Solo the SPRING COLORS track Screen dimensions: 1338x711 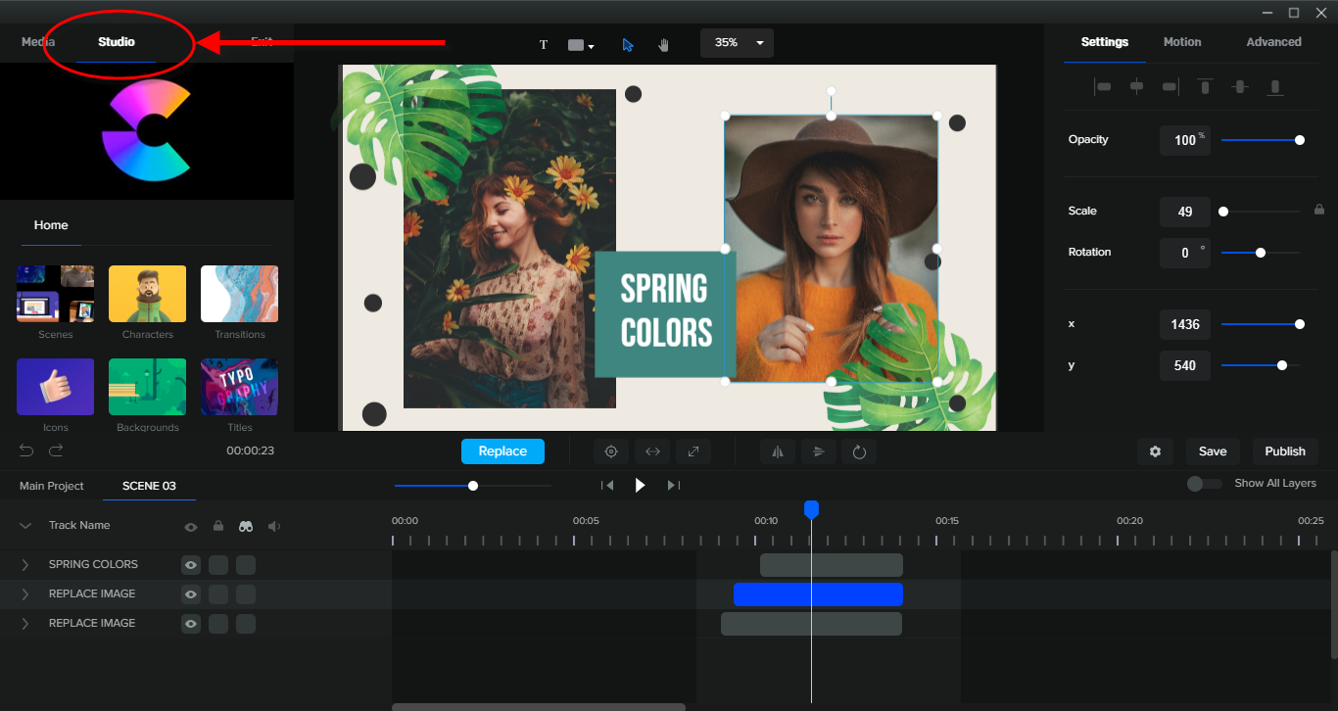click(x=246, y=565)
